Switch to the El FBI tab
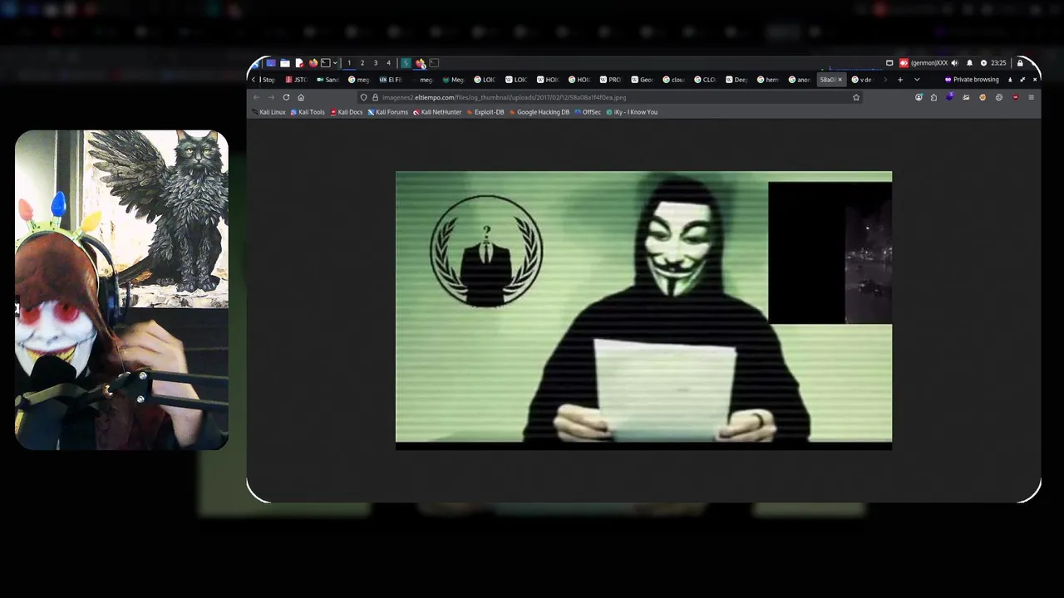Image resolution: width=1064 pixels, height=598 pixels. pyautogui.click(x=391, y=80)
